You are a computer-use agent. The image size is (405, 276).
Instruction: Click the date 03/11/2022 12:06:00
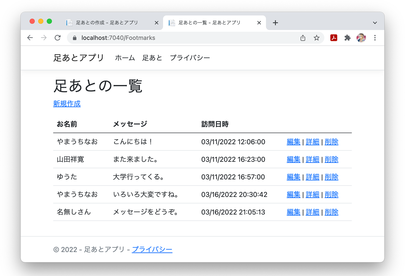[233, 142]
